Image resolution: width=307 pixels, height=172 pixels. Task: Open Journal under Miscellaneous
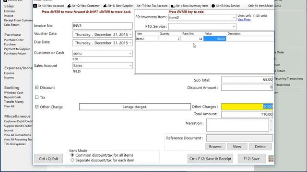point(9,130)
